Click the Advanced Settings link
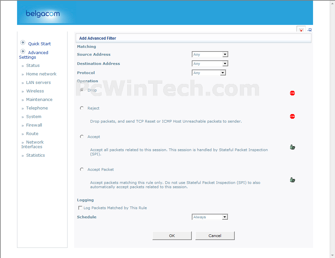 click(34, 55)
